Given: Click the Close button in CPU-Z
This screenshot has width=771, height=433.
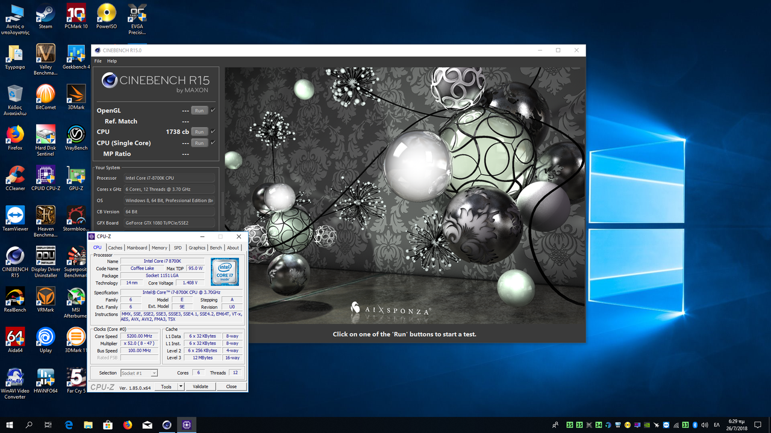Looking at the screenshot, I should 231,387.
